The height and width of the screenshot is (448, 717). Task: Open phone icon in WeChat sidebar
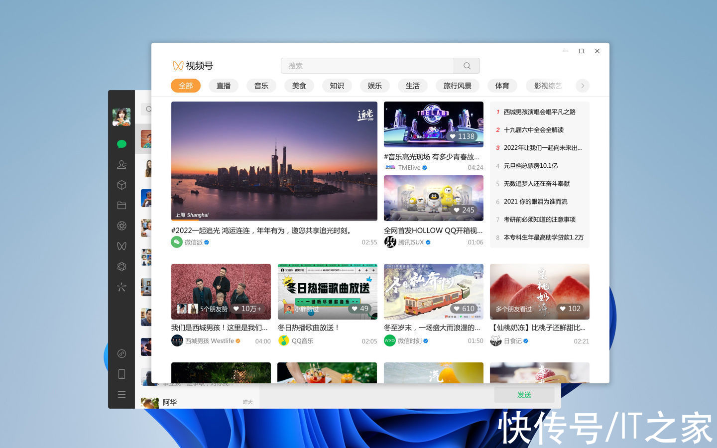tap(121, 374)
